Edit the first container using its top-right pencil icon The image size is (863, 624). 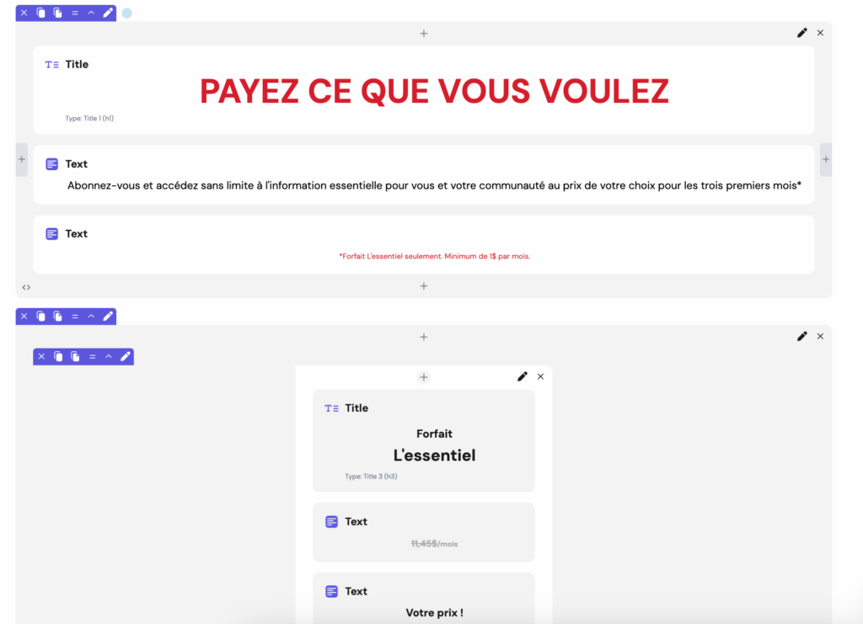point(801,33)
